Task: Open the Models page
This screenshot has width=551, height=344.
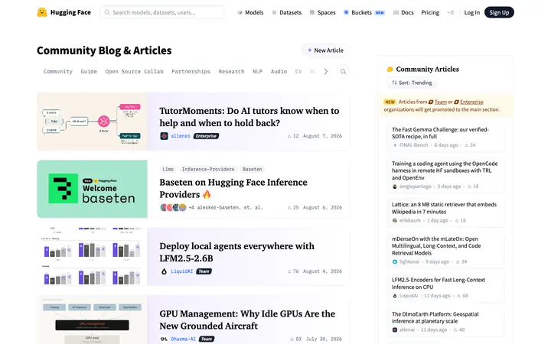Action: tap(250, 12)
